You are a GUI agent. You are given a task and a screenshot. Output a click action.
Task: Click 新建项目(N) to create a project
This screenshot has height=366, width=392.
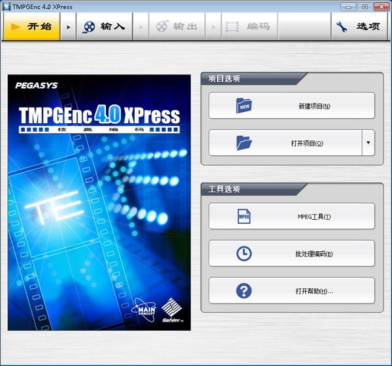(292, 106)
